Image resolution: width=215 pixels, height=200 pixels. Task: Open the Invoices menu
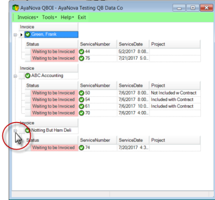click(x=28, y=17)
